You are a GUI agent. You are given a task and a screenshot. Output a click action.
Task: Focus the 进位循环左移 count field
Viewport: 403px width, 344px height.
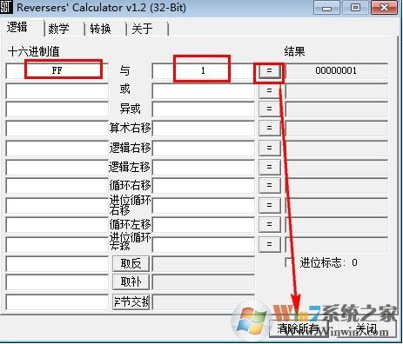[x=203, y=244]
